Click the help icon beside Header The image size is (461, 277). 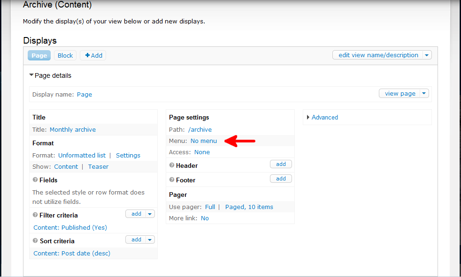click(172, 165)
